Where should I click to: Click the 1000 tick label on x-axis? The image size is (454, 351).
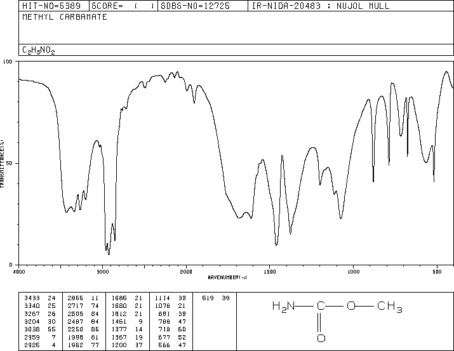coord(354,272)
